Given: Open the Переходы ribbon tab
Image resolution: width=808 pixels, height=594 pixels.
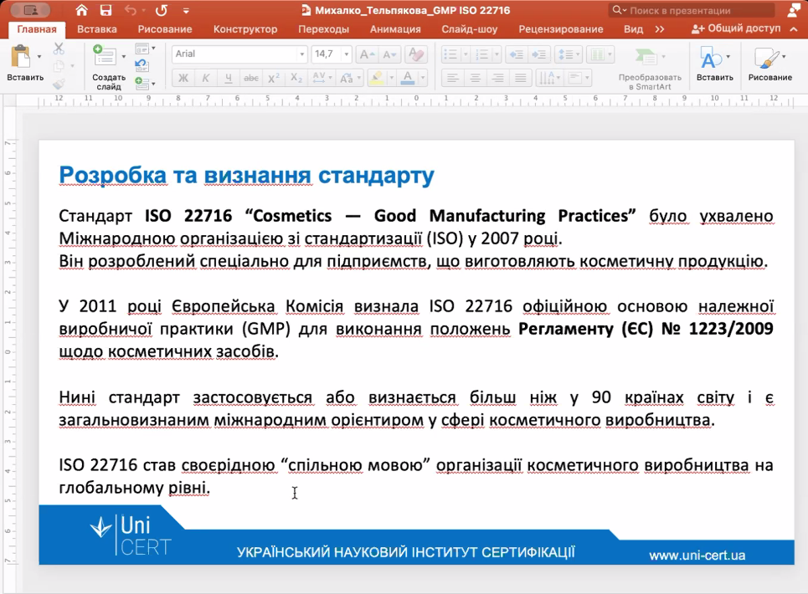Looking at the screenshot, I should pyautogui.click(x=324, y=28).
